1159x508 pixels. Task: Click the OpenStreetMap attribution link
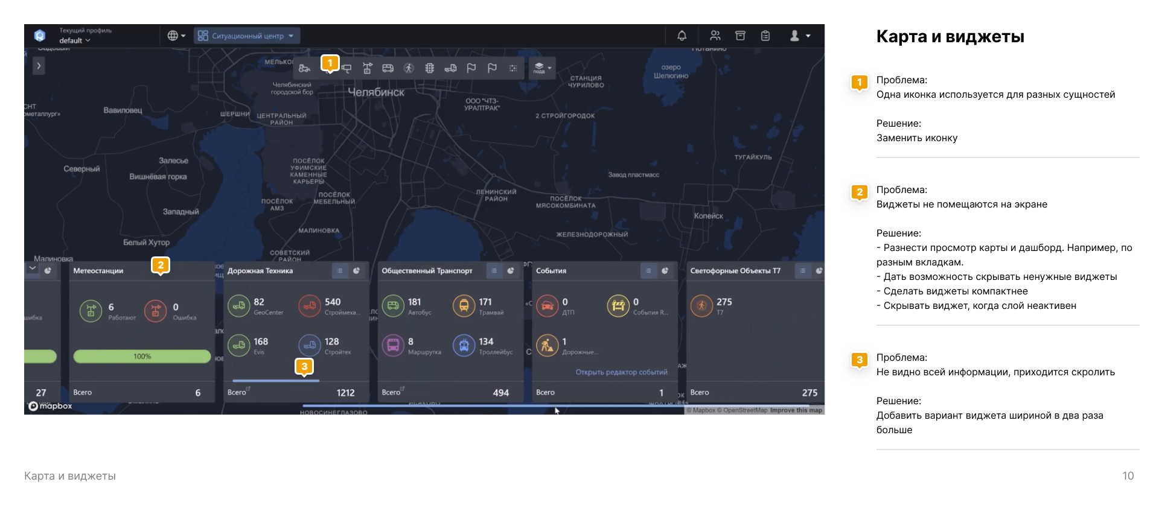coord(745,410)
